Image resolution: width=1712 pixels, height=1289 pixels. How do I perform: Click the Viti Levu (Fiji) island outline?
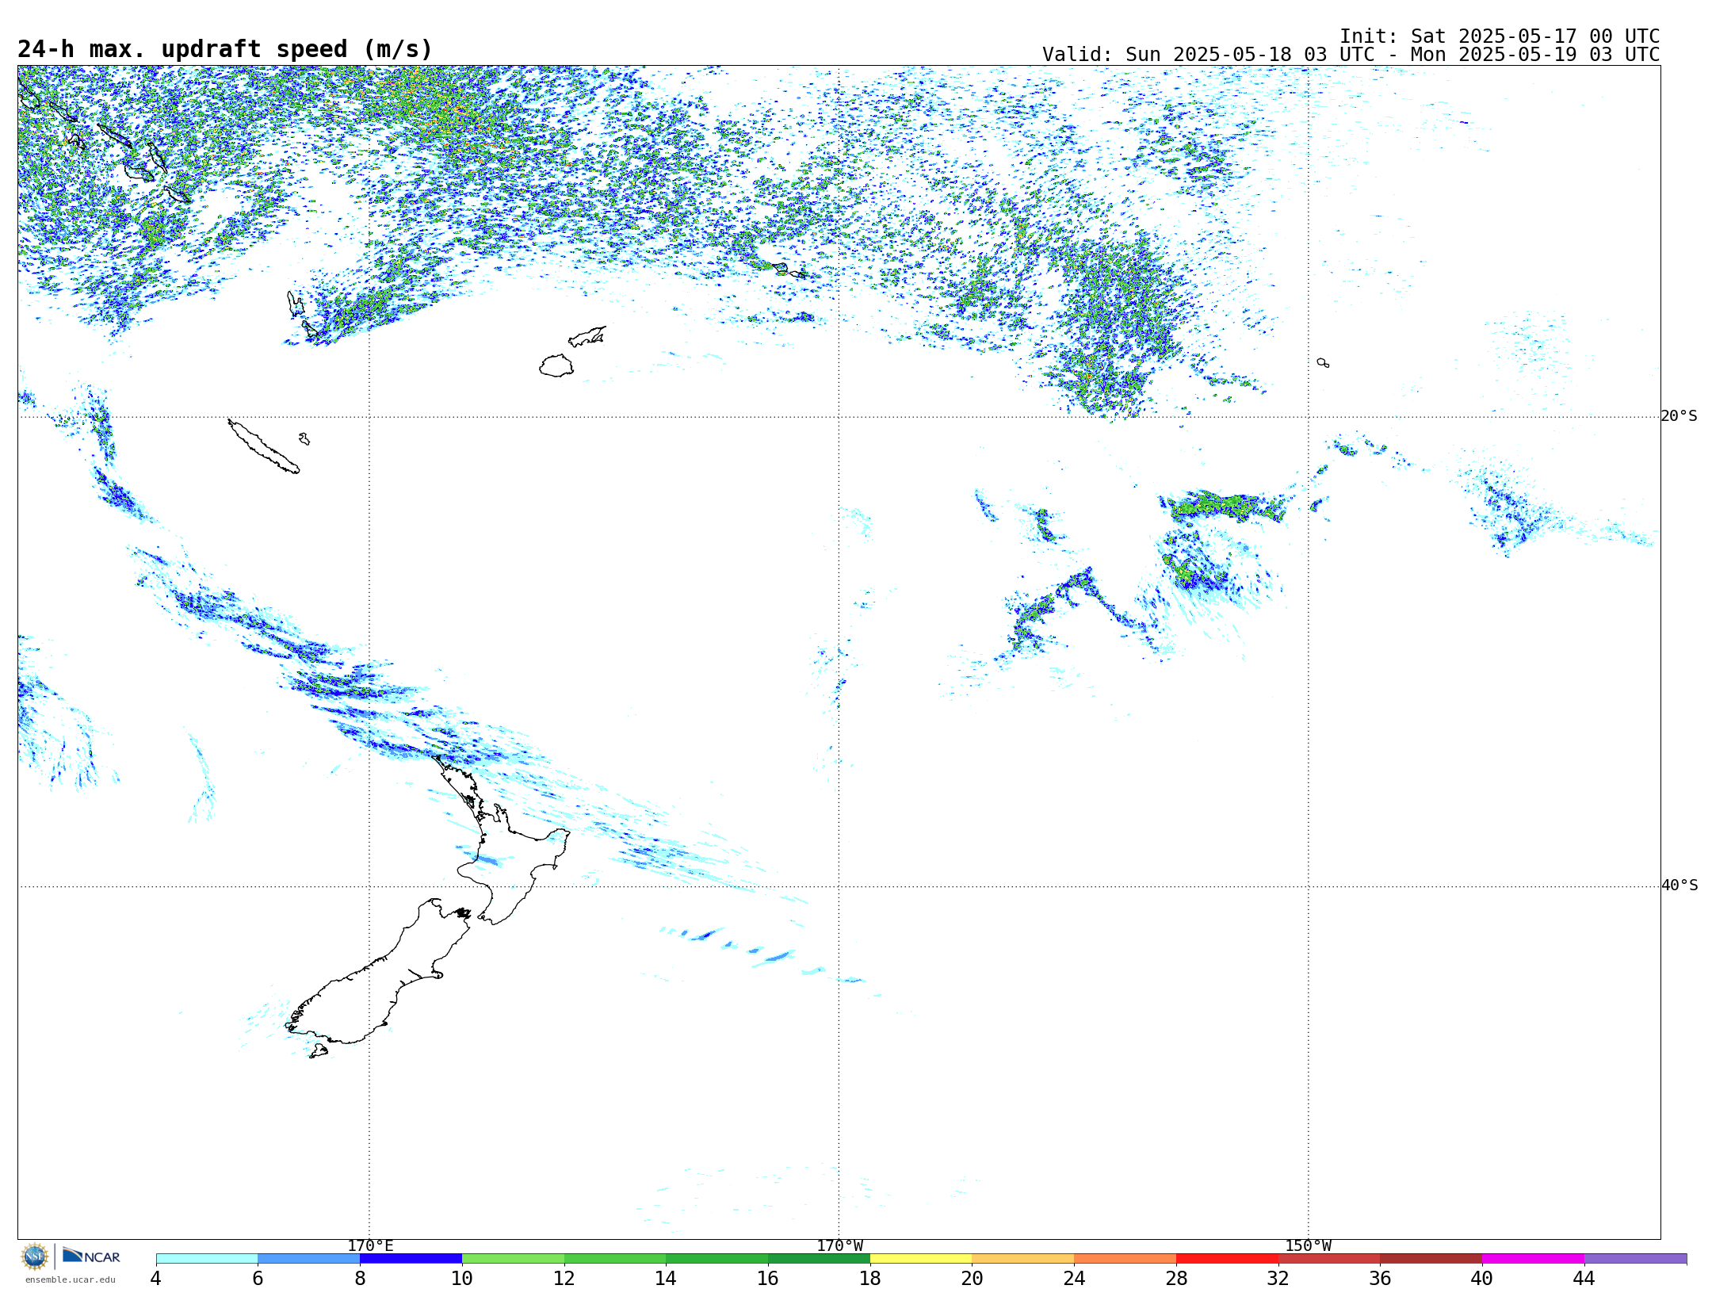click(556, 365)
